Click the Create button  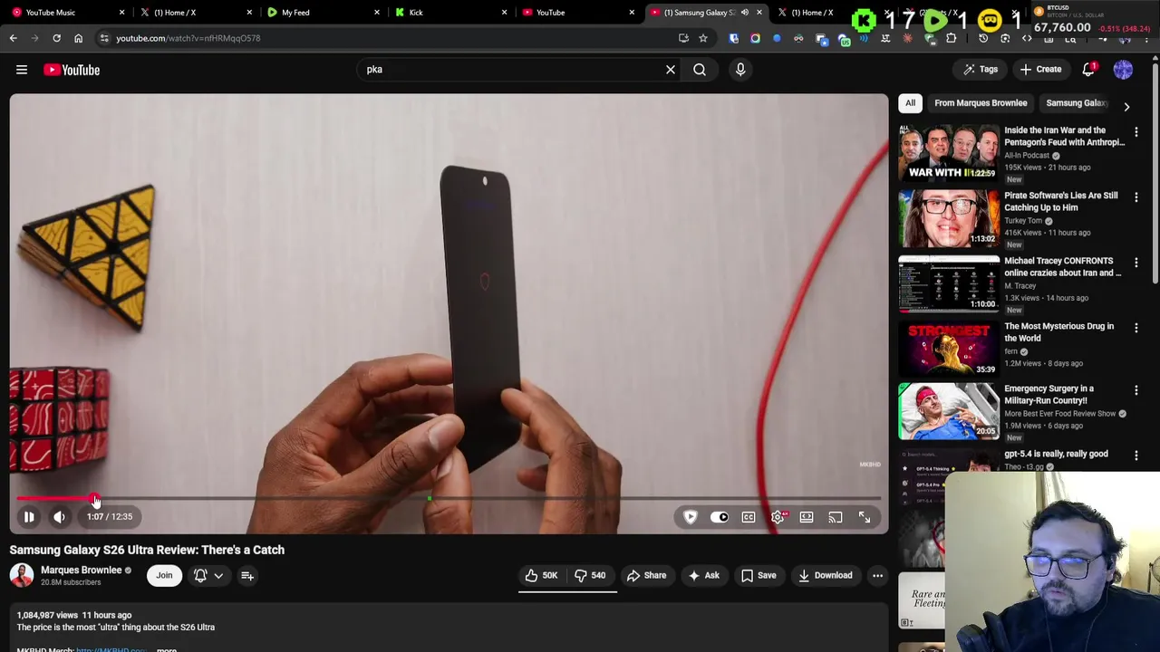coord(1039,70)
